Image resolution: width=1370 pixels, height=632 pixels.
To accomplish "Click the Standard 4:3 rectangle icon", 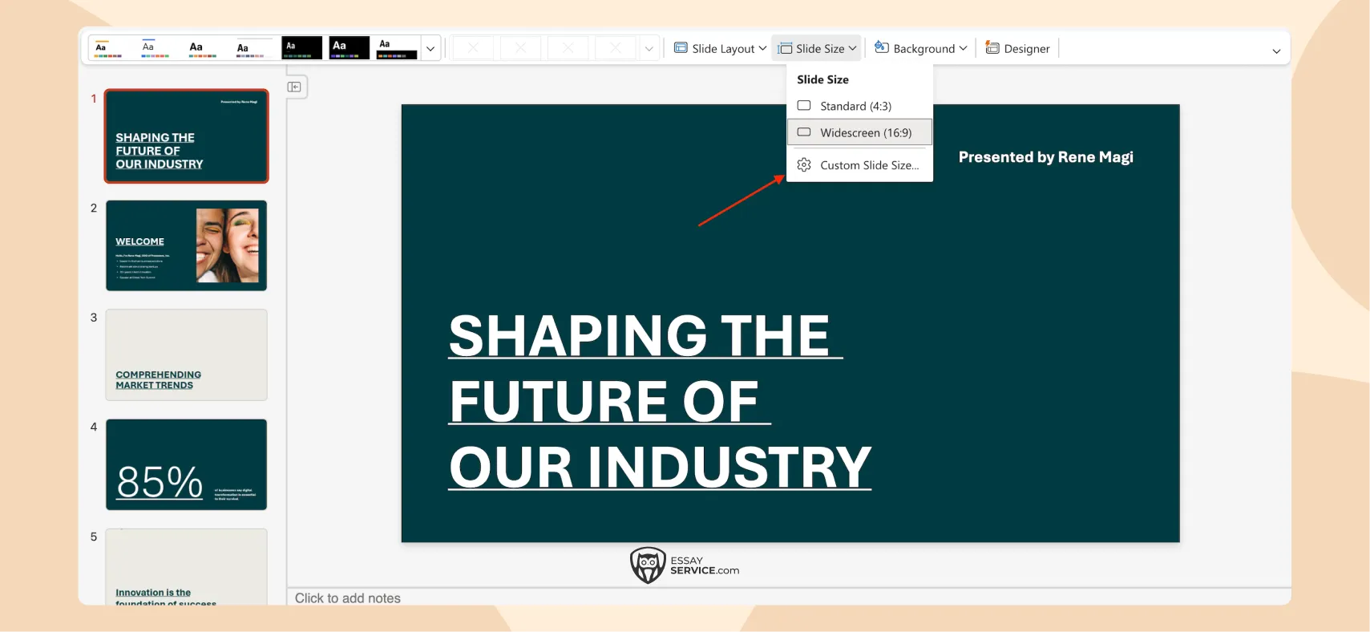I will [804, 106].
